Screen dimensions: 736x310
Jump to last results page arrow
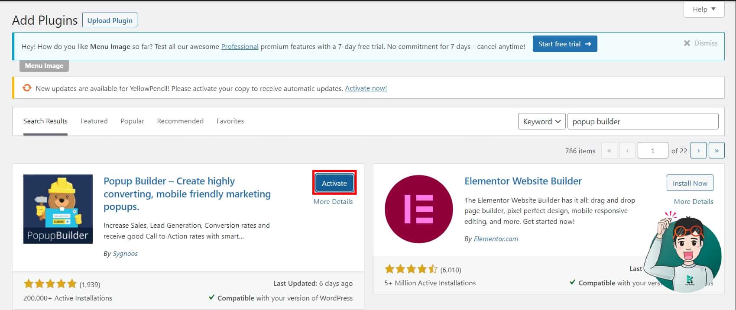717,150
